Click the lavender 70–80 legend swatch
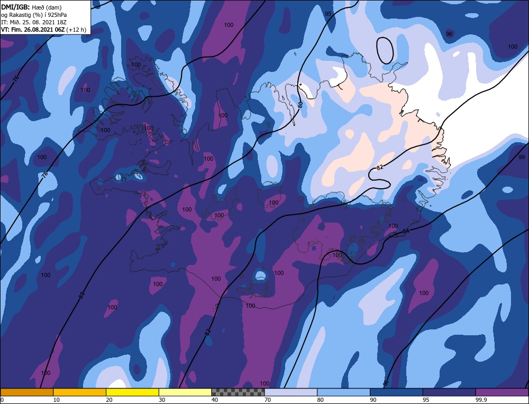Viewport: 529px width, 404px height. (x=291, y=392)
